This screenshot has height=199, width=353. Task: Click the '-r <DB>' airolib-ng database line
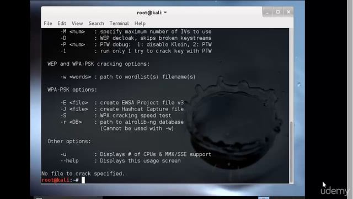(x=122, y=122)
